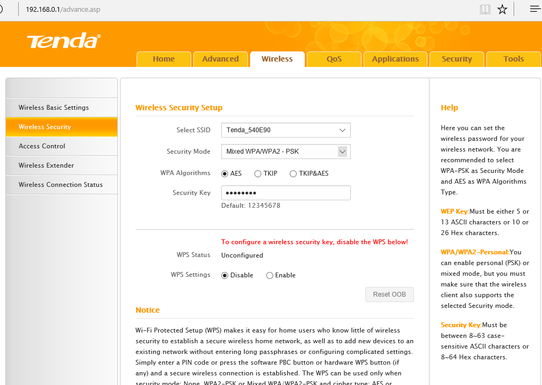The image size is (542, 385).
Task: Open the Tools tab
Action: tap(513, 59)
